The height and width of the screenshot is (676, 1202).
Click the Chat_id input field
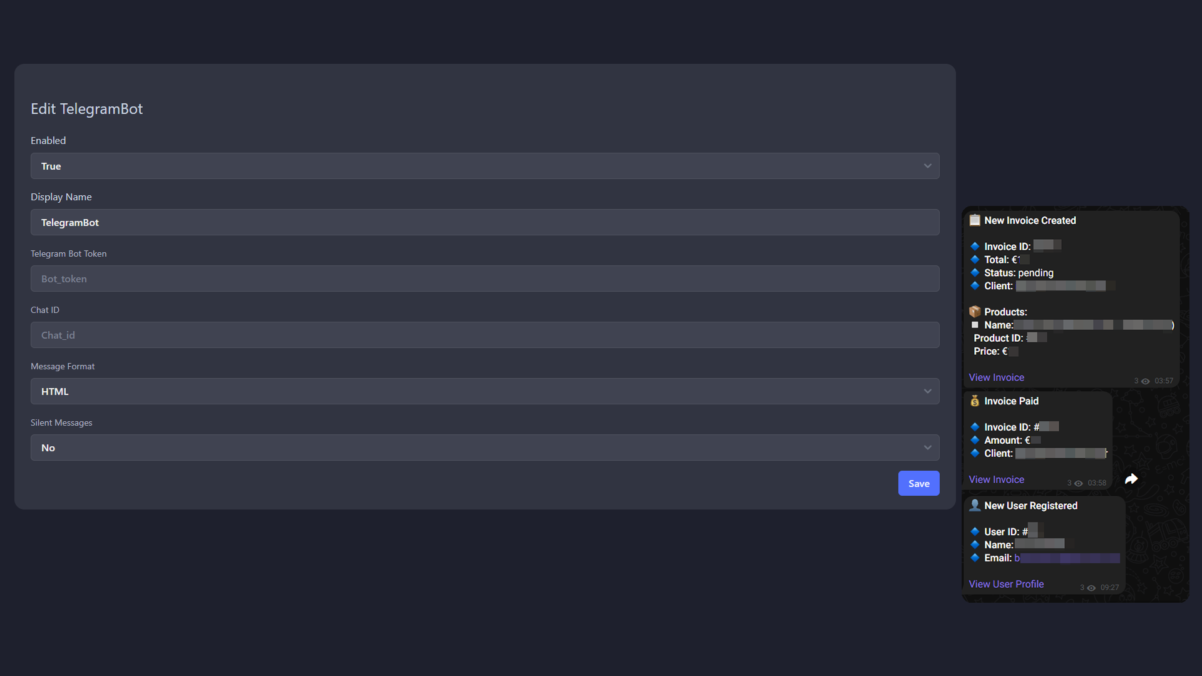(485, 335)
